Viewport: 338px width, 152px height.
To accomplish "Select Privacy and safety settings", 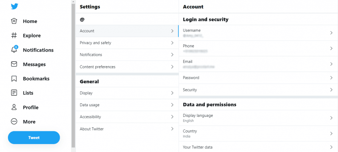I will 127,43.
